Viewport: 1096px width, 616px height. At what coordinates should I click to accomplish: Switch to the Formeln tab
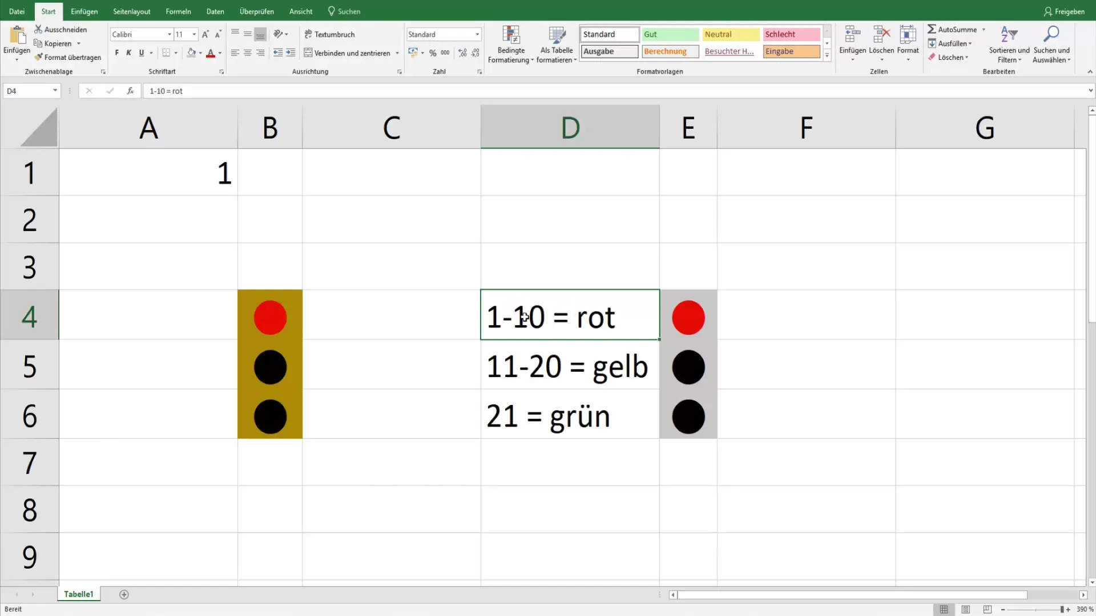(x=178, y=11)
